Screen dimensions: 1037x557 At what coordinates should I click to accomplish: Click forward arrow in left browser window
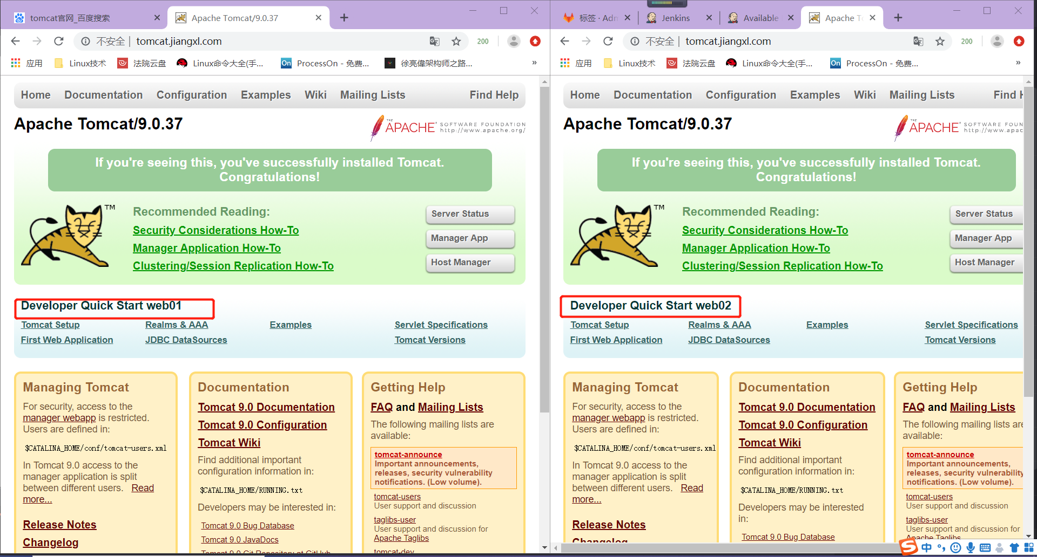click(37, 41)
